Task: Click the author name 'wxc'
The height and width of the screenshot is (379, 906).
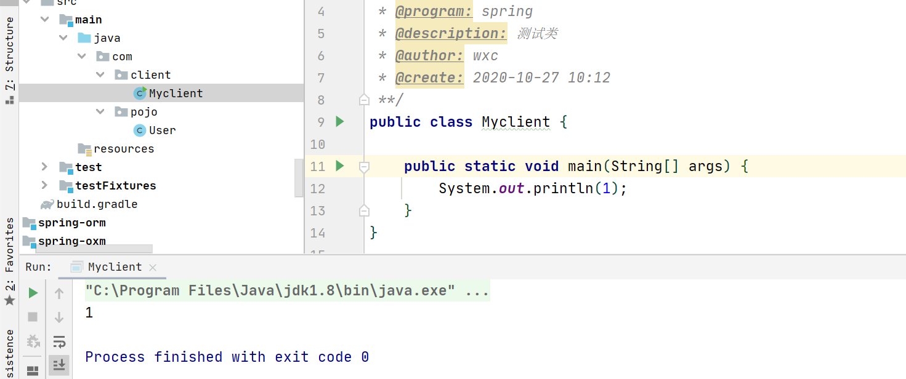Action: point(486,56)
